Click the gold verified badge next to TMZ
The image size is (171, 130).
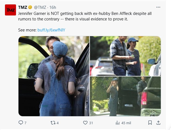[x=30, y=7]
